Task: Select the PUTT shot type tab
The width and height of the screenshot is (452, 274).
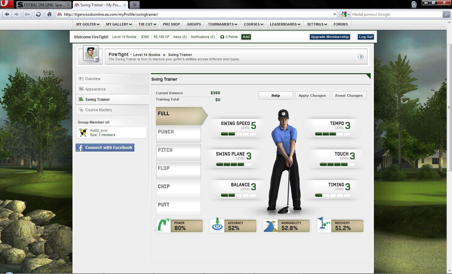Action: pyautogui.click(x=178, y=207)
